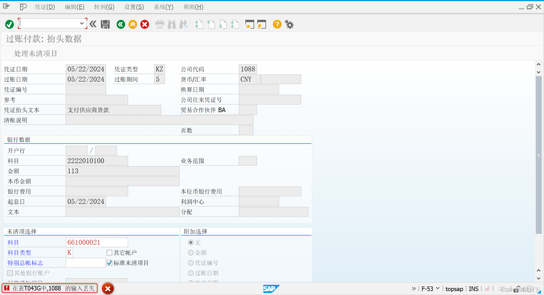Expand the status bar message list chevron
The width and height of the screenshot is (544, 295).
[x=414, y=288]
